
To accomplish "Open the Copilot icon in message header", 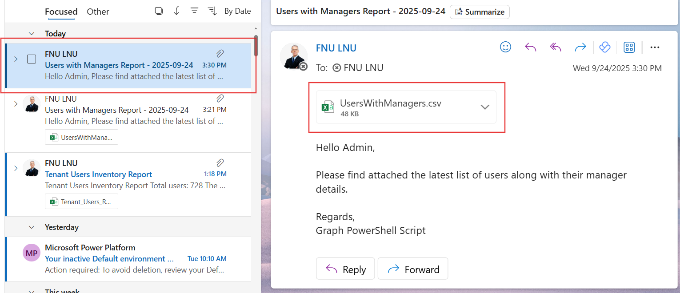I will [605, 47].
